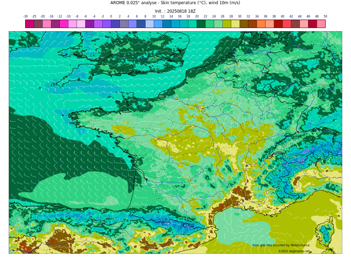Screen dimensions: 351x258
Task: Click the '-30' legend scale number
Action: click(25, 16)
